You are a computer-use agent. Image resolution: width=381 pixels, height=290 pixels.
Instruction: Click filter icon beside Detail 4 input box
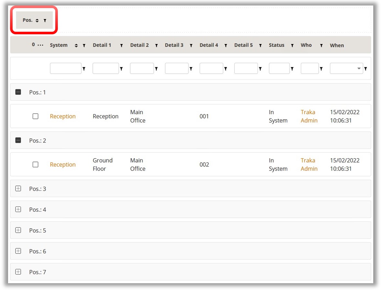[226, 69]
